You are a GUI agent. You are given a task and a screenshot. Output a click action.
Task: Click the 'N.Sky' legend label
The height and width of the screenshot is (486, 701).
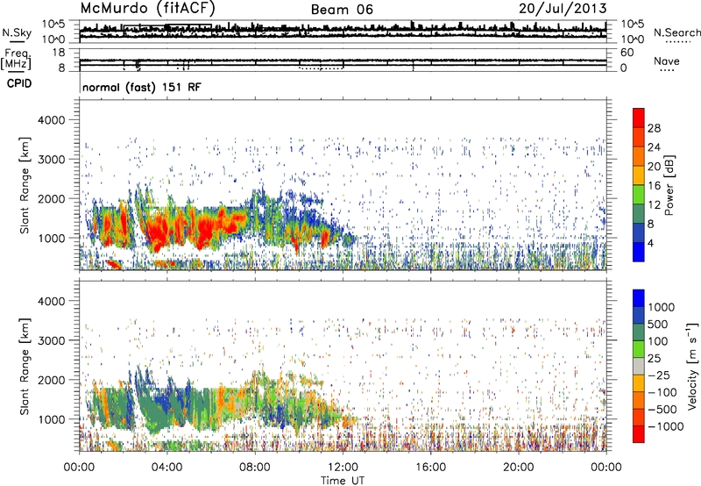(17, 32)
